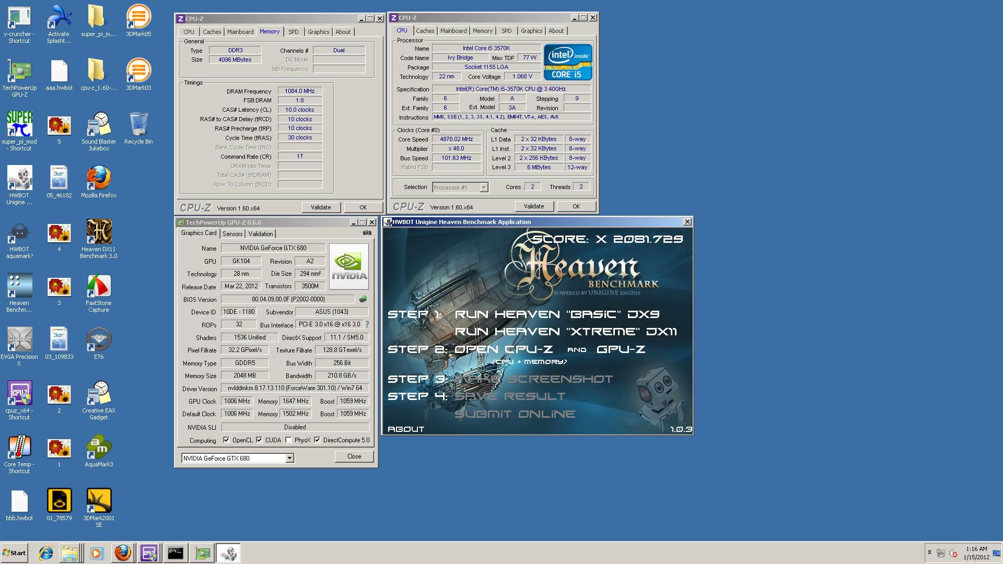Open About tab in Memory CPU-Z window
The image size is (1003, 564).
pos(343,32)
